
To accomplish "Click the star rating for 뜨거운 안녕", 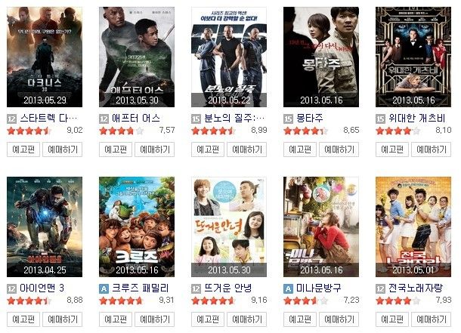I will tap(213, 301).
